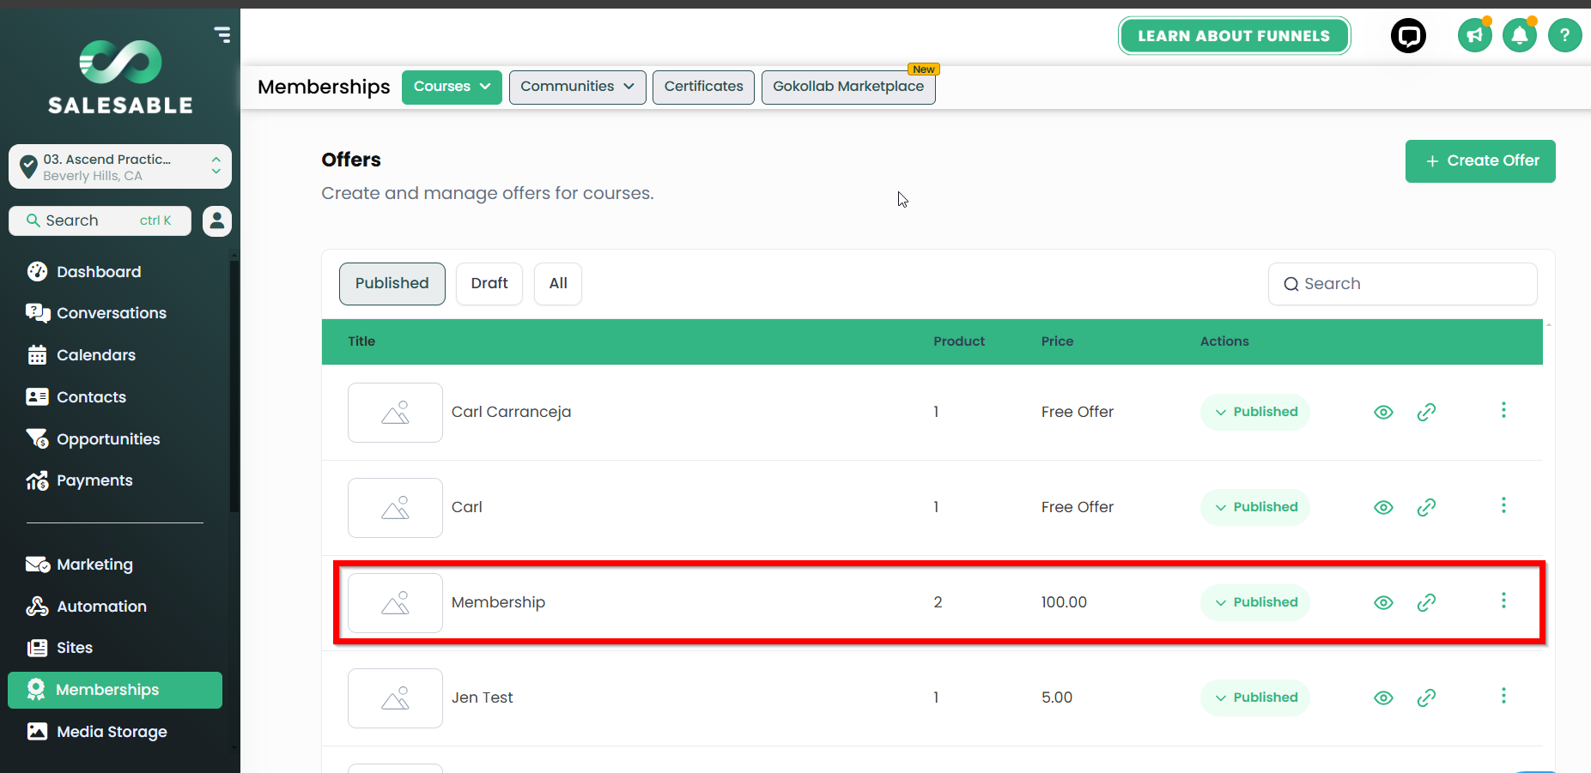Open the help question mark icon

1565,35
